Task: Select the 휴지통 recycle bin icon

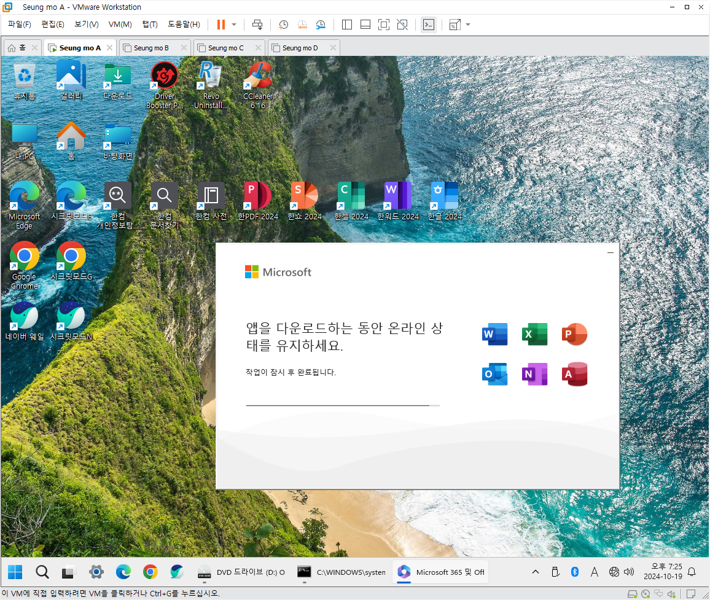Action: (x=25, y=82)
